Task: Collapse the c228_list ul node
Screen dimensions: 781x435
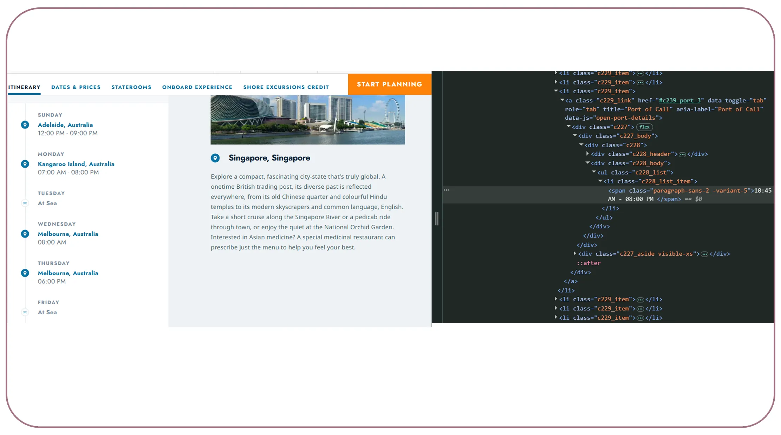Action: [x=594, y=172]
